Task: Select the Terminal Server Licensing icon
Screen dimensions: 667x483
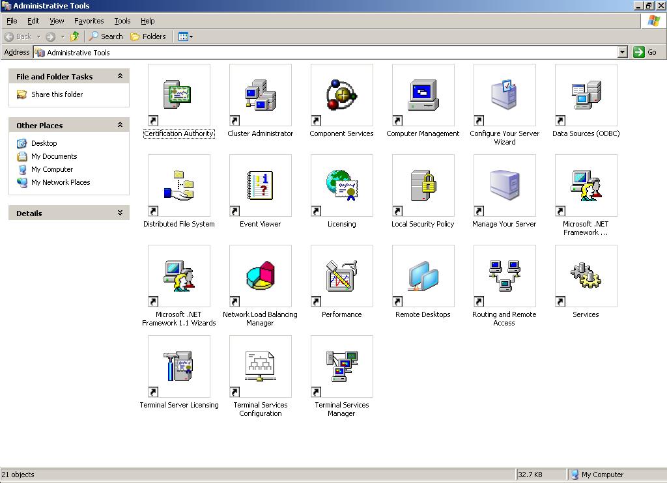Action: pos(178,366)
